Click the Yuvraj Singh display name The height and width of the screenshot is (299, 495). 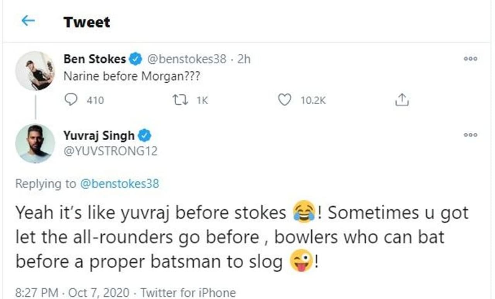click(x=99, y=136)
